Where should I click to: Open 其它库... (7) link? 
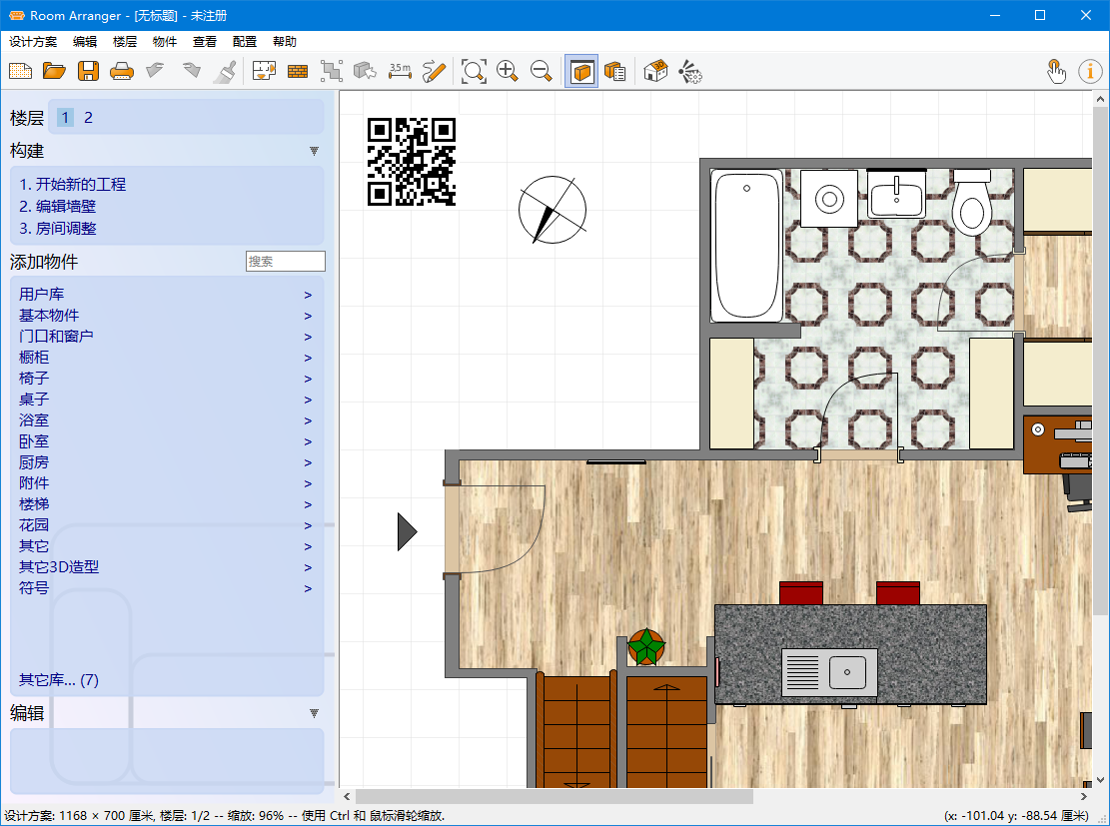point(59,680)
